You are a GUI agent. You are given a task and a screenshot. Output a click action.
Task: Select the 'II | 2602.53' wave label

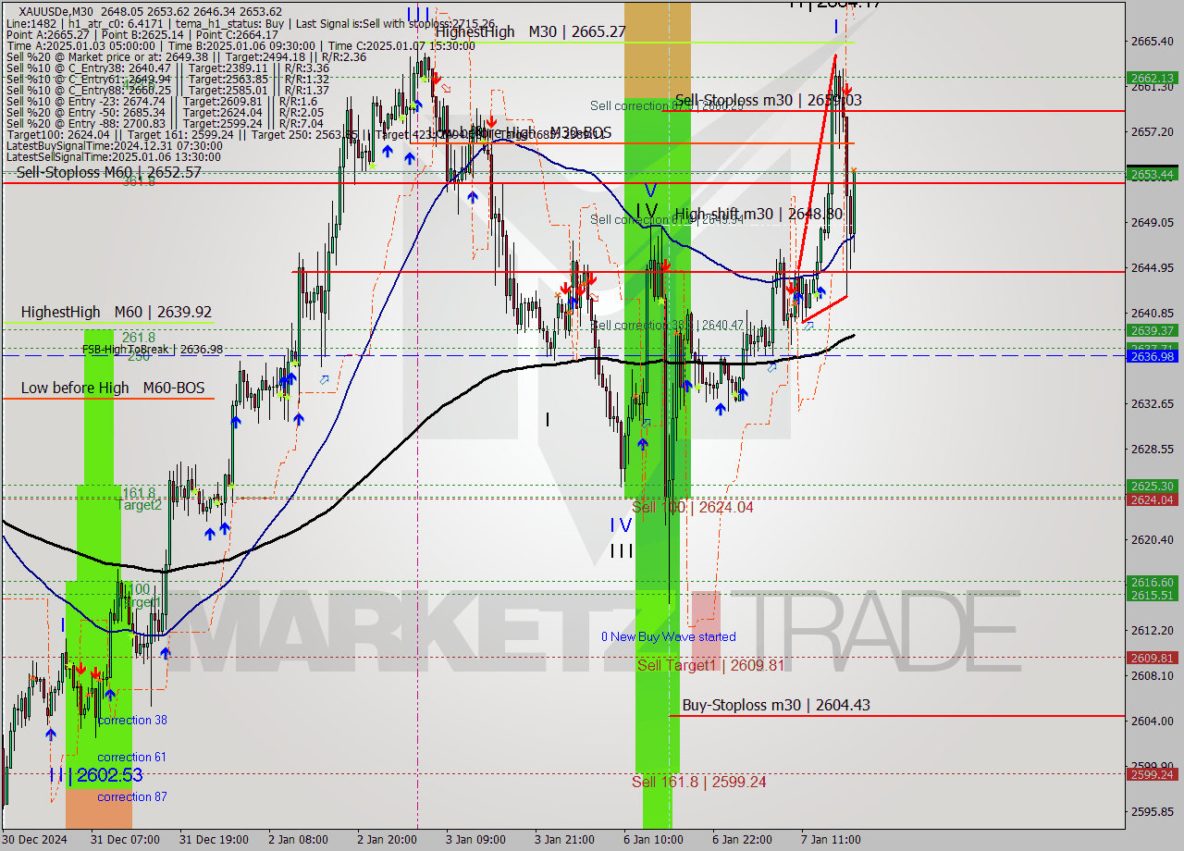96,775
